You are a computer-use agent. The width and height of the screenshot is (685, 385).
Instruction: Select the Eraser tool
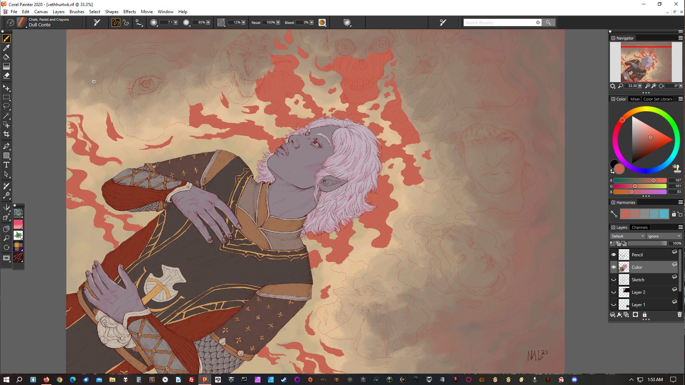6,76
